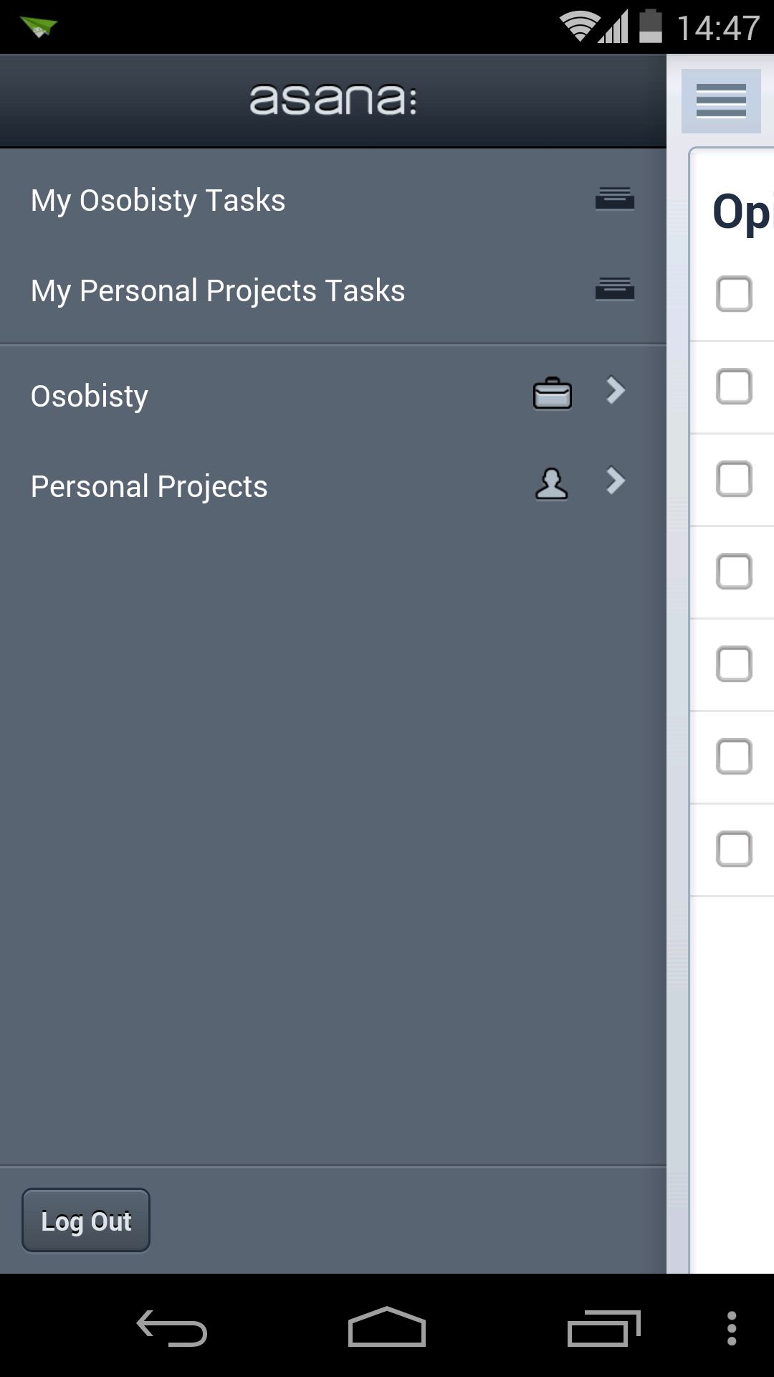Tap the recent apps navigation icon

603,1328
